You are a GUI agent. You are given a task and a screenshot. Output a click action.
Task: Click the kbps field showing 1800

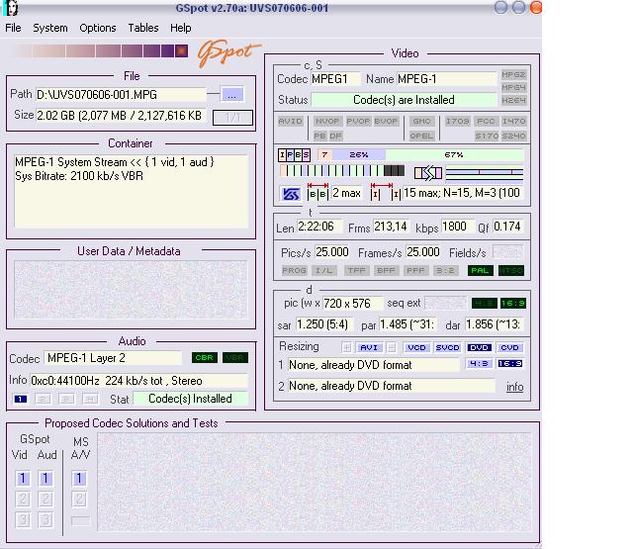(458, 227)
